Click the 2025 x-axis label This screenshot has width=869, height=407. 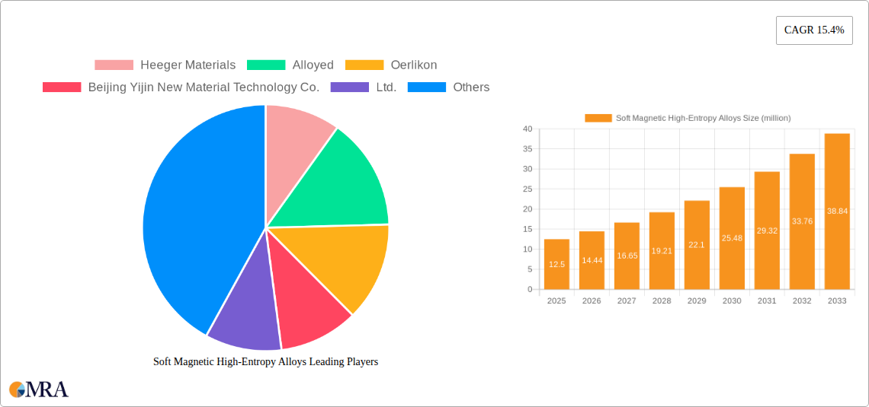[x=557, y=300]
